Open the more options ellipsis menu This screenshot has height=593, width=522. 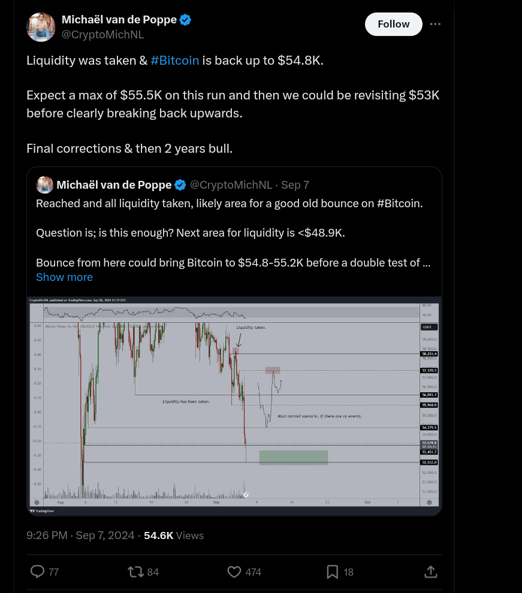[435, 24]
